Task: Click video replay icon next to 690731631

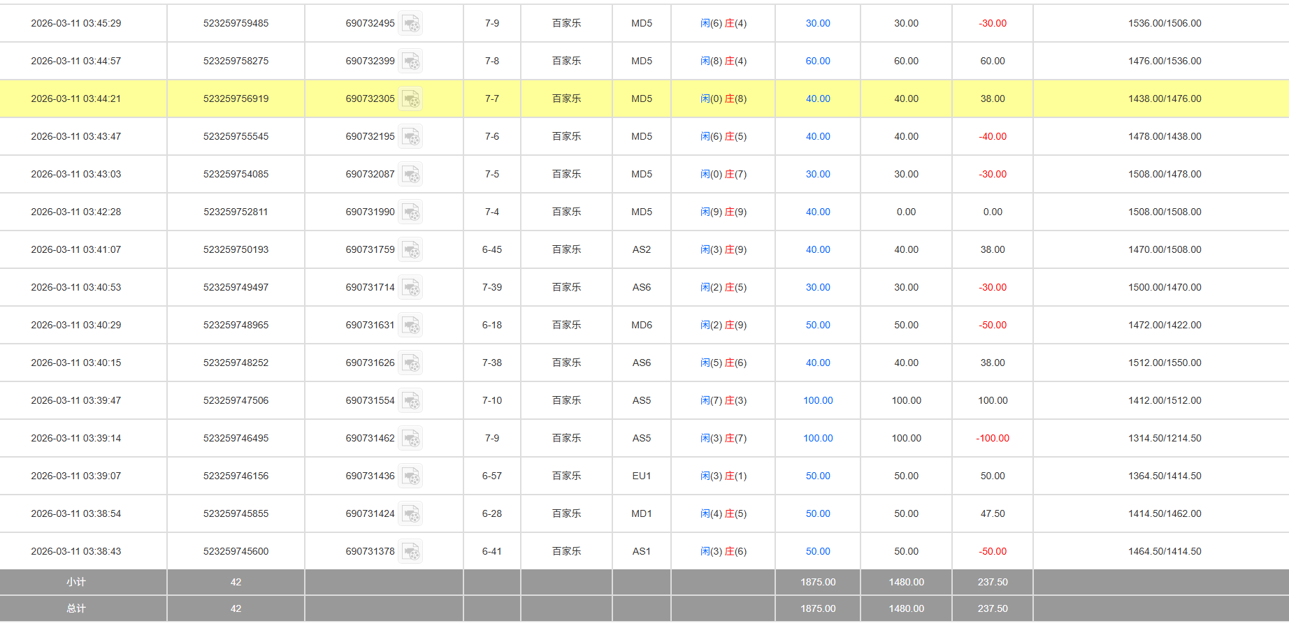Action: pos(410,326)
